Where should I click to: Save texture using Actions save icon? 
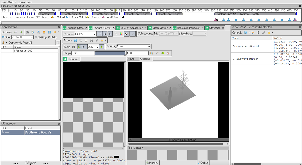[75, 40]
